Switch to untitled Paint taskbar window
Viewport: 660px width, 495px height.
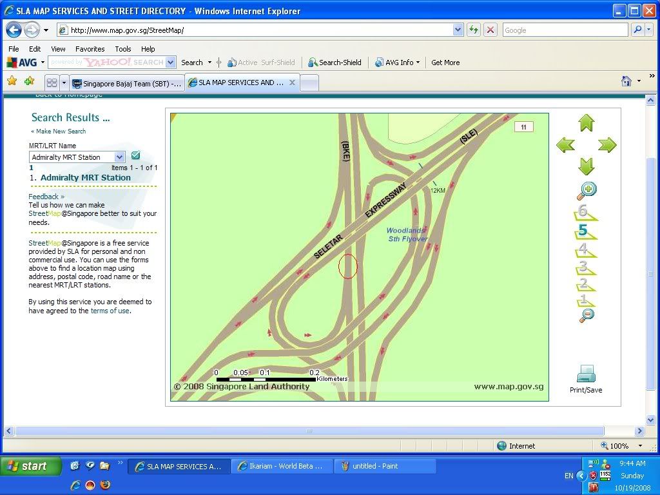click(x=385, y=466)
